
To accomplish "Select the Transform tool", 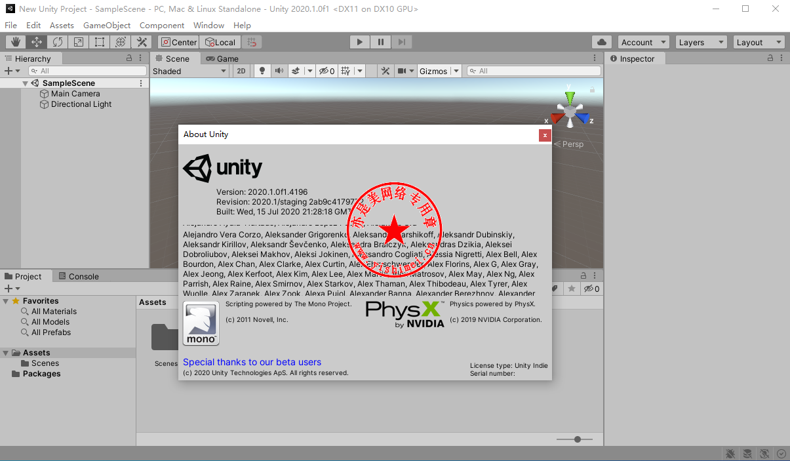I will [x=121, y=42].
